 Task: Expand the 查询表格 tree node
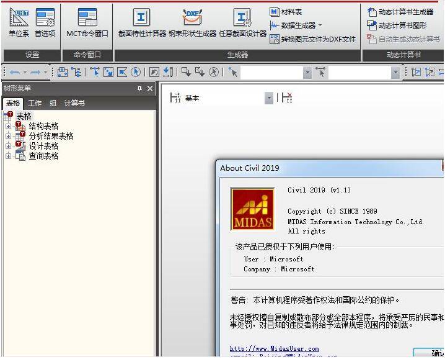pyautogui.click(x=8, y=156)
